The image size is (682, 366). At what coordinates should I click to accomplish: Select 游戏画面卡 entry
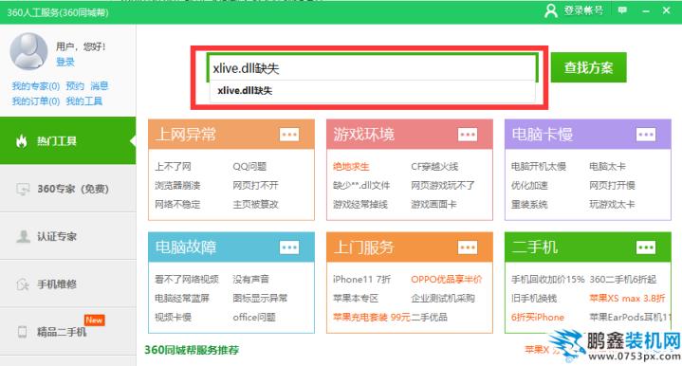433,204
